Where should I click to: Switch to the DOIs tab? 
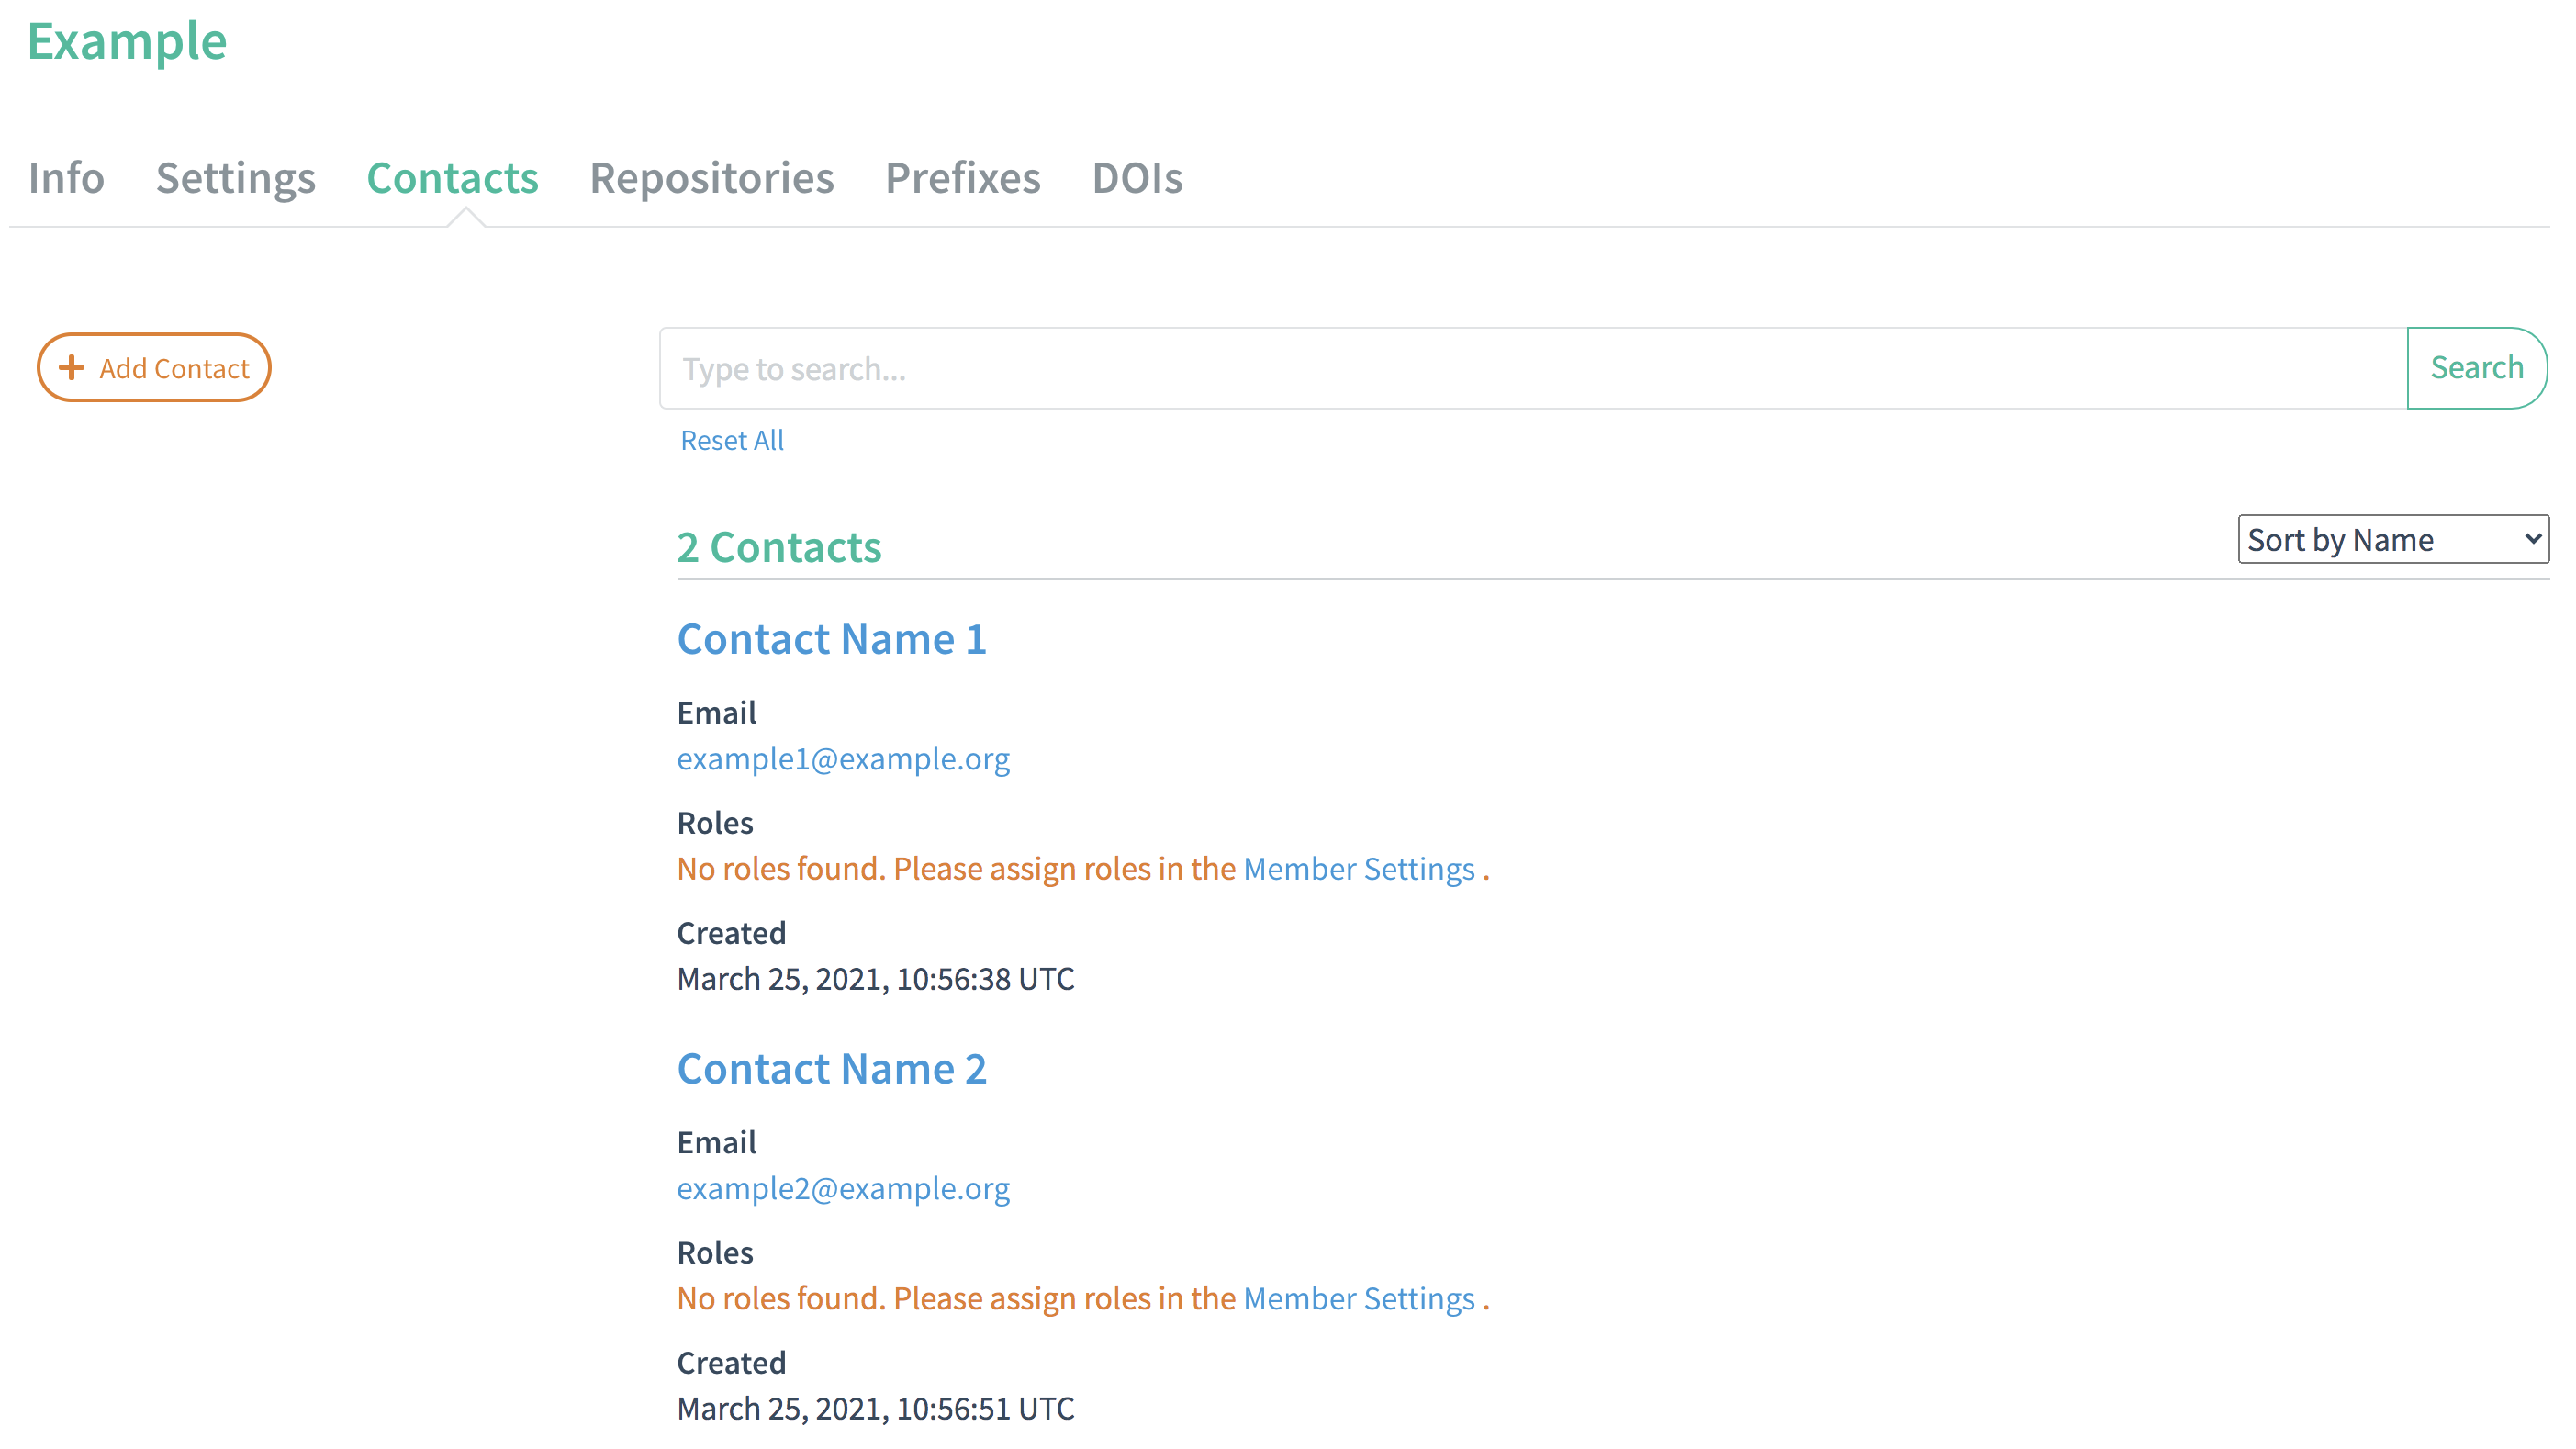(1136, 178)
